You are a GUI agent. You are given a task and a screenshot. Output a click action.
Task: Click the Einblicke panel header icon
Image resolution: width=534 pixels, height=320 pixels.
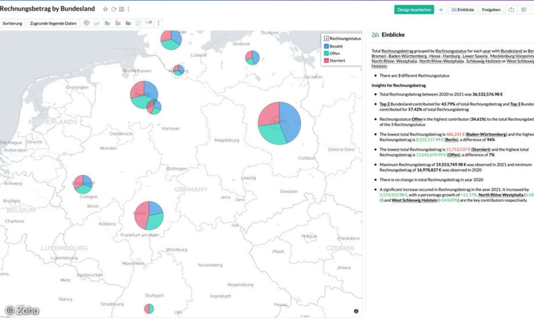point(375,35)
